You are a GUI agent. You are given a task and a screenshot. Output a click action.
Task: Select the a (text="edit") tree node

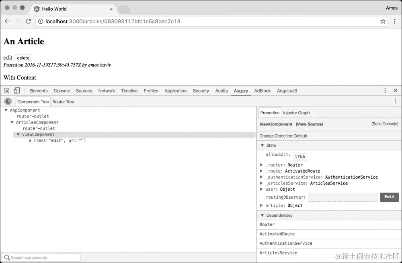[x=57, y=140]
